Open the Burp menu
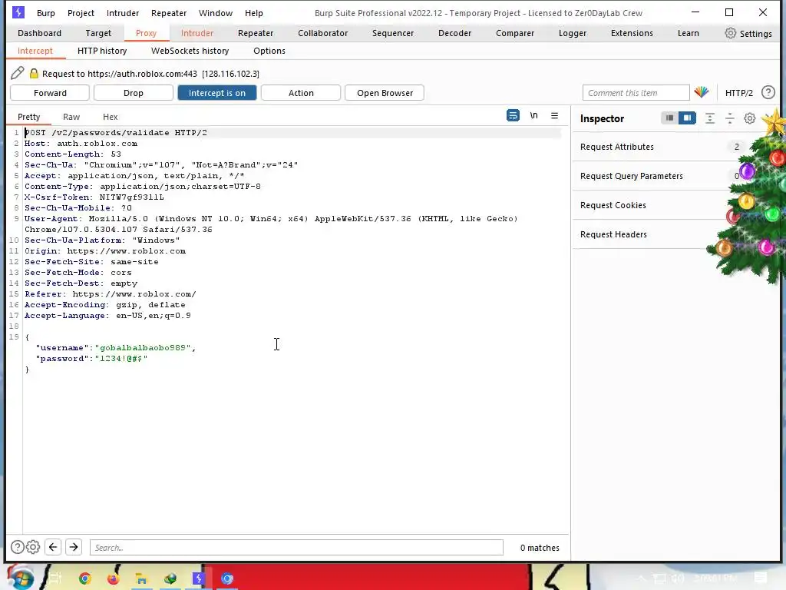Screen dimensions: 786x590 tap(45, 13)
